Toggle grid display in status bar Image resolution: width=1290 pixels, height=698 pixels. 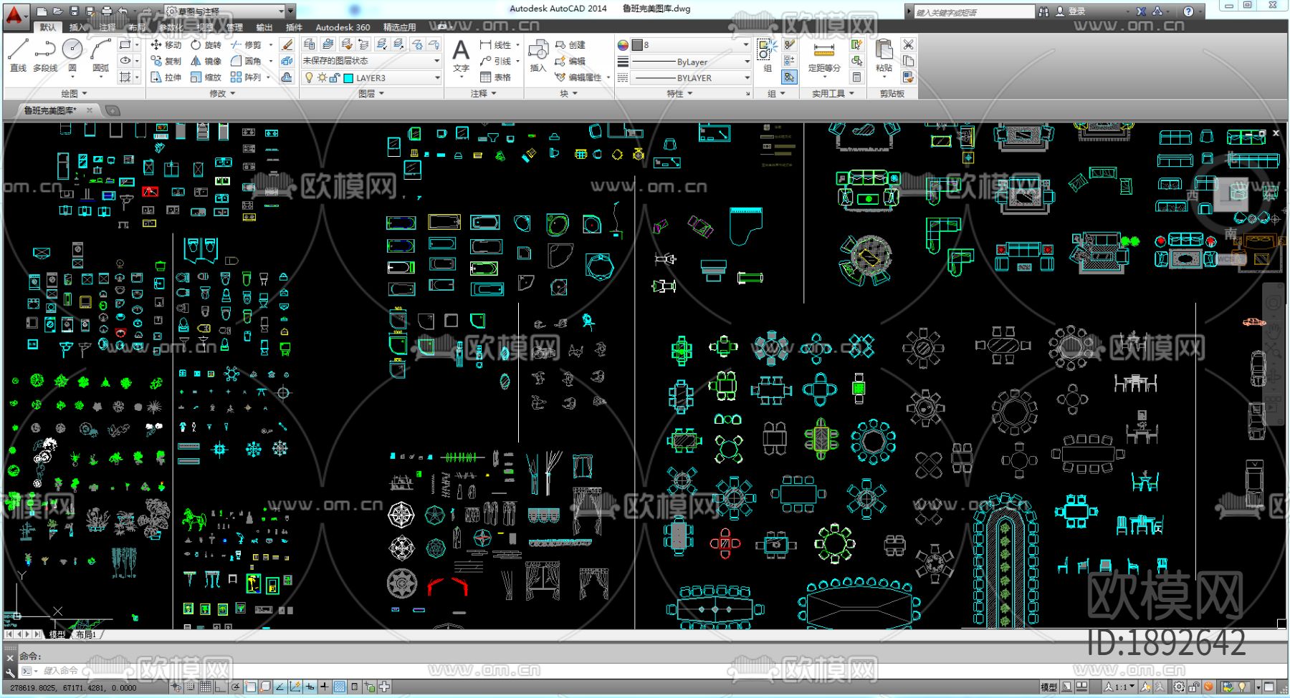tap(206, 687)
